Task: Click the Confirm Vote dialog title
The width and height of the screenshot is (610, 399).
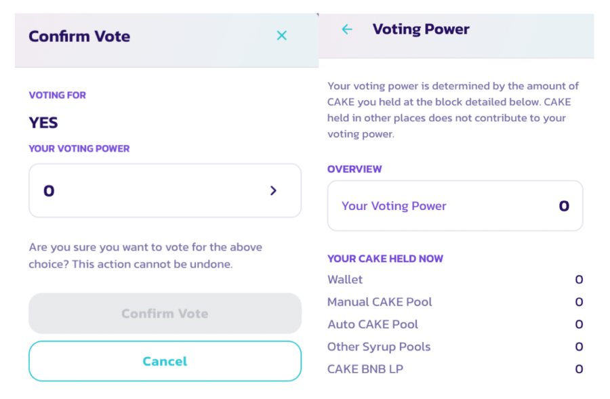Action: [79, 37]
